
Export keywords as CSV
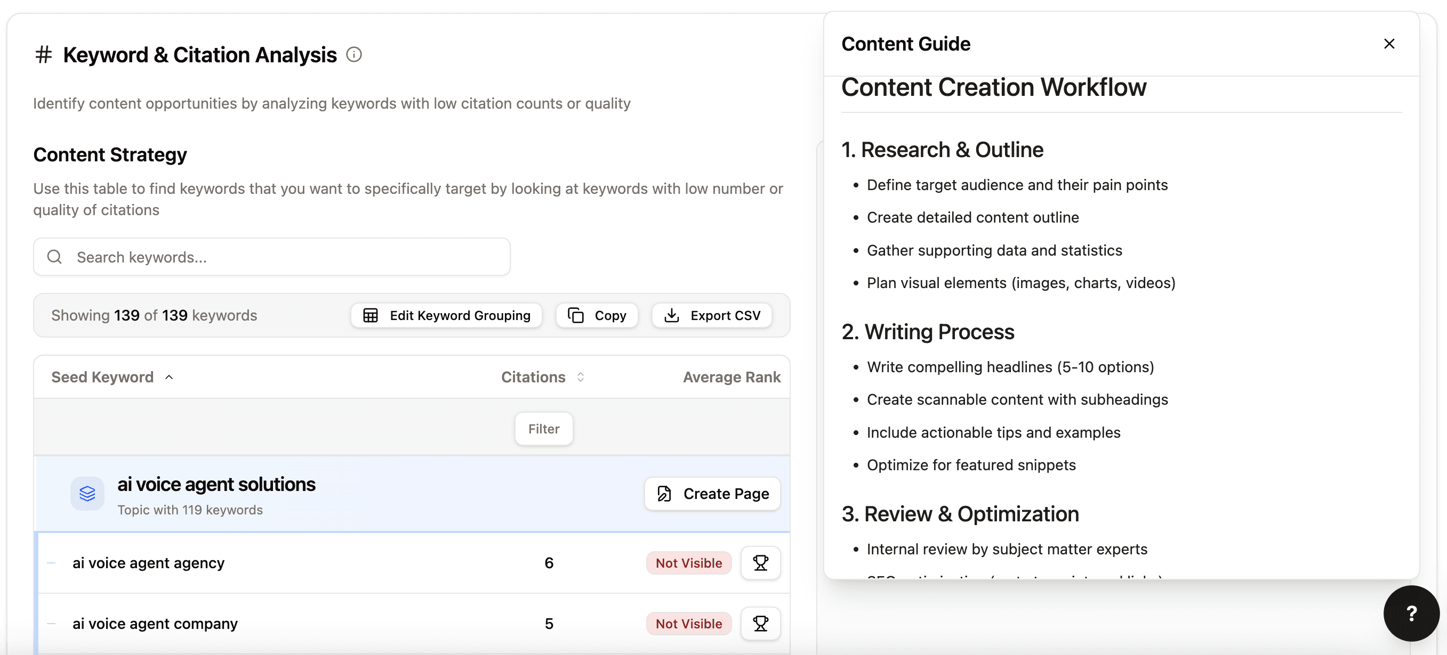coord(712,315)
